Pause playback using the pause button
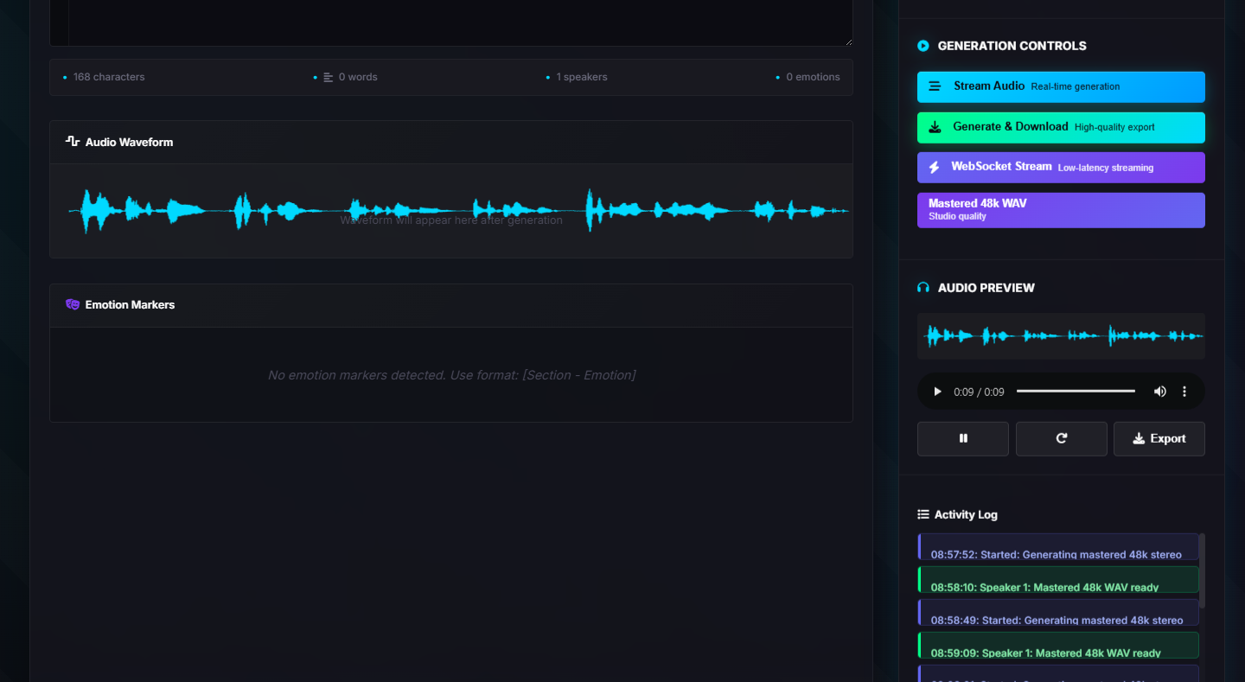The width and height of the screenshot is (1245, 682). [x=962, y=438]
